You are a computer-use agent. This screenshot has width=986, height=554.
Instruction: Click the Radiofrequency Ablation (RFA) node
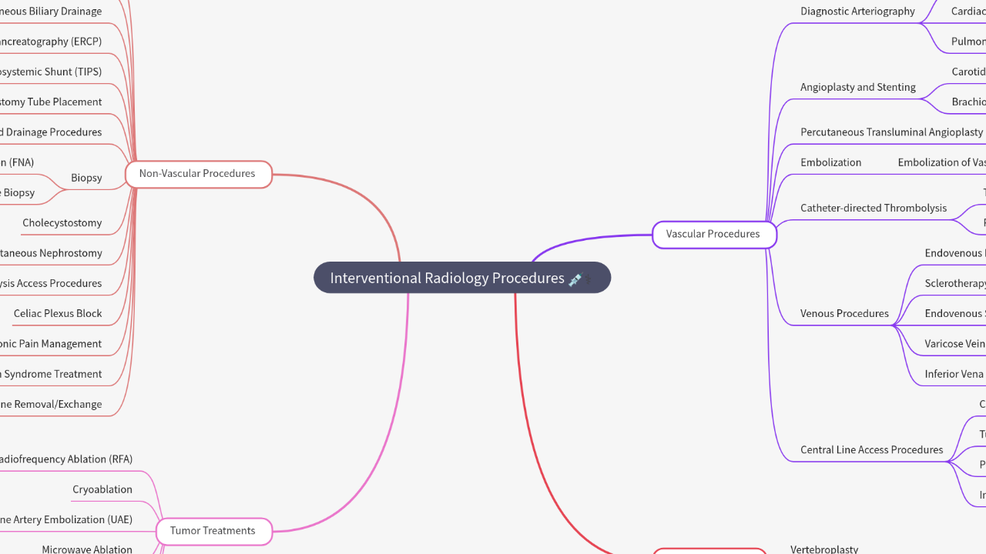pos(65,459)
